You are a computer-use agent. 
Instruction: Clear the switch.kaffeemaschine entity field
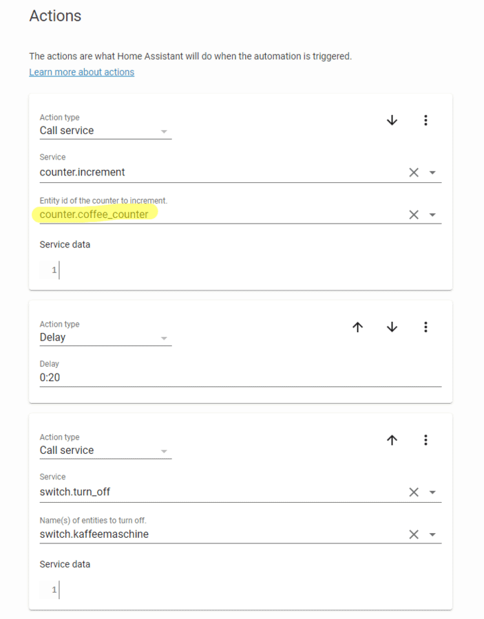pos(414,534)
